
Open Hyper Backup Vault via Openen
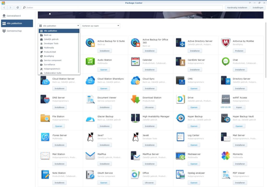pos(239,126)
